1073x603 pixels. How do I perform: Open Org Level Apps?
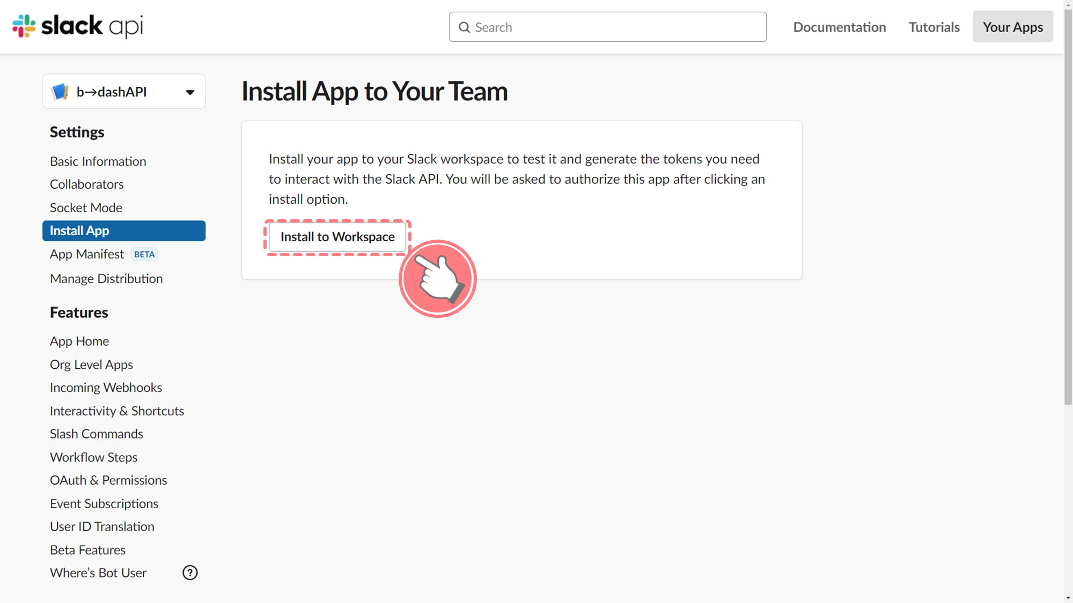(x=91, y=364)
